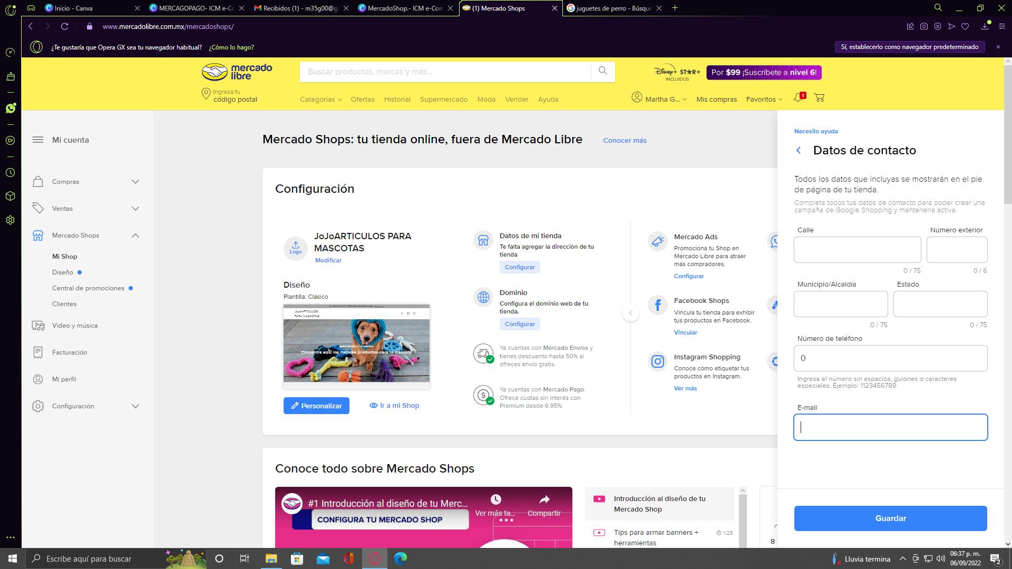
Task: Open the Favoritos dropdown
Action: [x=764, y=100]
